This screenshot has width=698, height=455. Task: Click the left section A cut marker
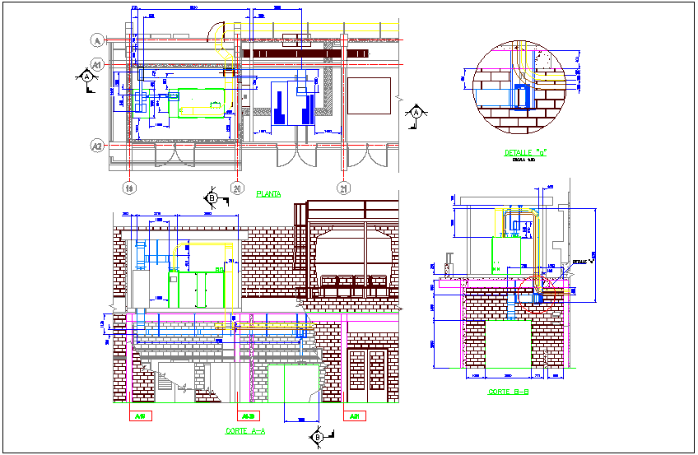pos(87,76)
